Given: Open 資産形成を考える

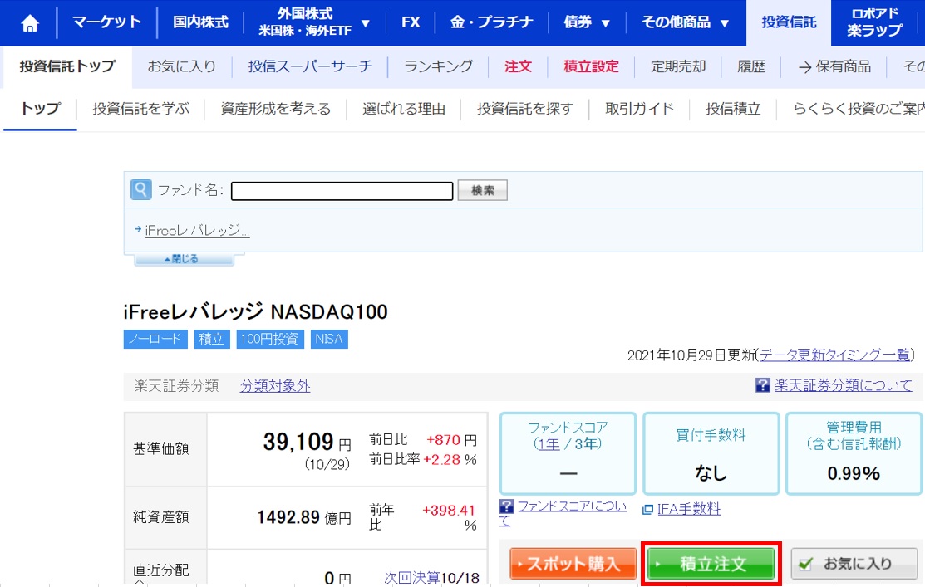Looking at the screenshot, I should tap(275, 109).
